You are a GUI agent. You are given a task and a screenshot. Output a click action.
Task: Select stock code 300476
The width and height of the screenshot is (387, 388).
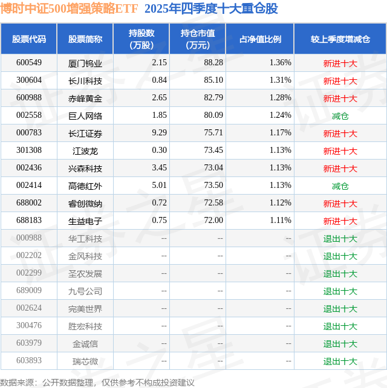(x=29, y=326)
